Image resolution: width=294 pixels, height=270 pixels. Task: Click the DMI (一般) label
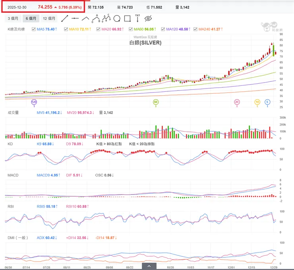tap(18, 238)
